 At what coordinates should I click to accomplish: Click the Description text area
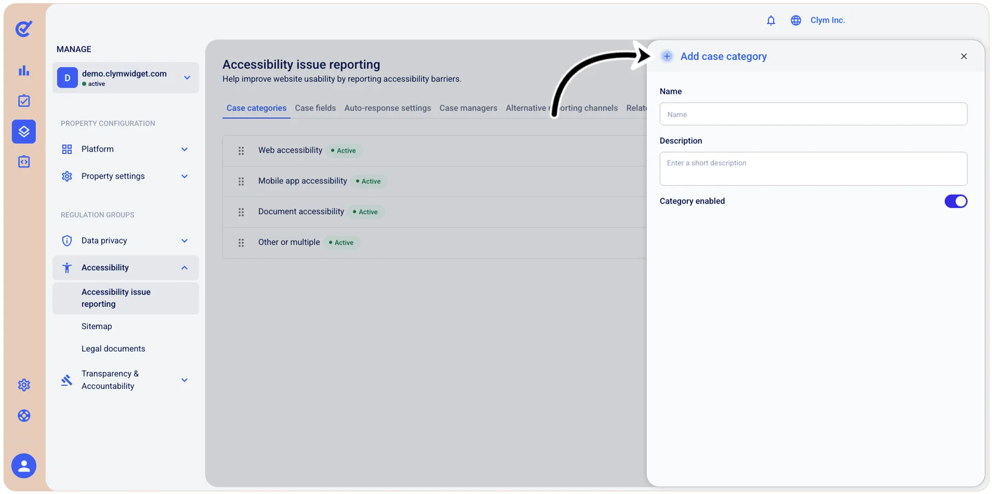[813, 169]
